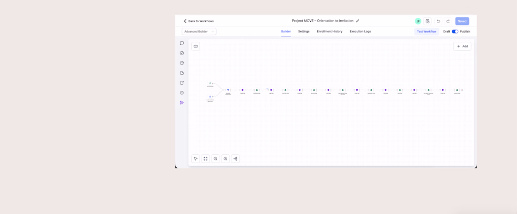Image resolution: width=517 pixels, height=214 pixels.
Task: Select the Invitation Email node
Action: 457,91
